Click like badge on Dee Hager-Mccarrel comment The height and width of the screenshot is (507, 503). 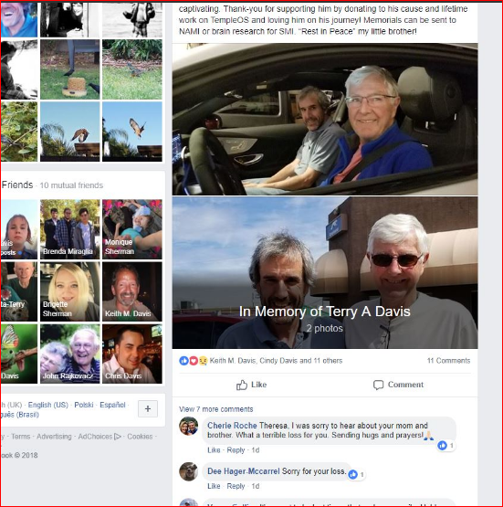pos(352,474)
